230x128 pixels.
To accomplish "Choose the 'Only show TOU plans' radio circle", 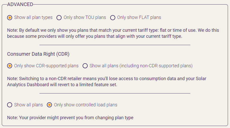I will [59, 18].
